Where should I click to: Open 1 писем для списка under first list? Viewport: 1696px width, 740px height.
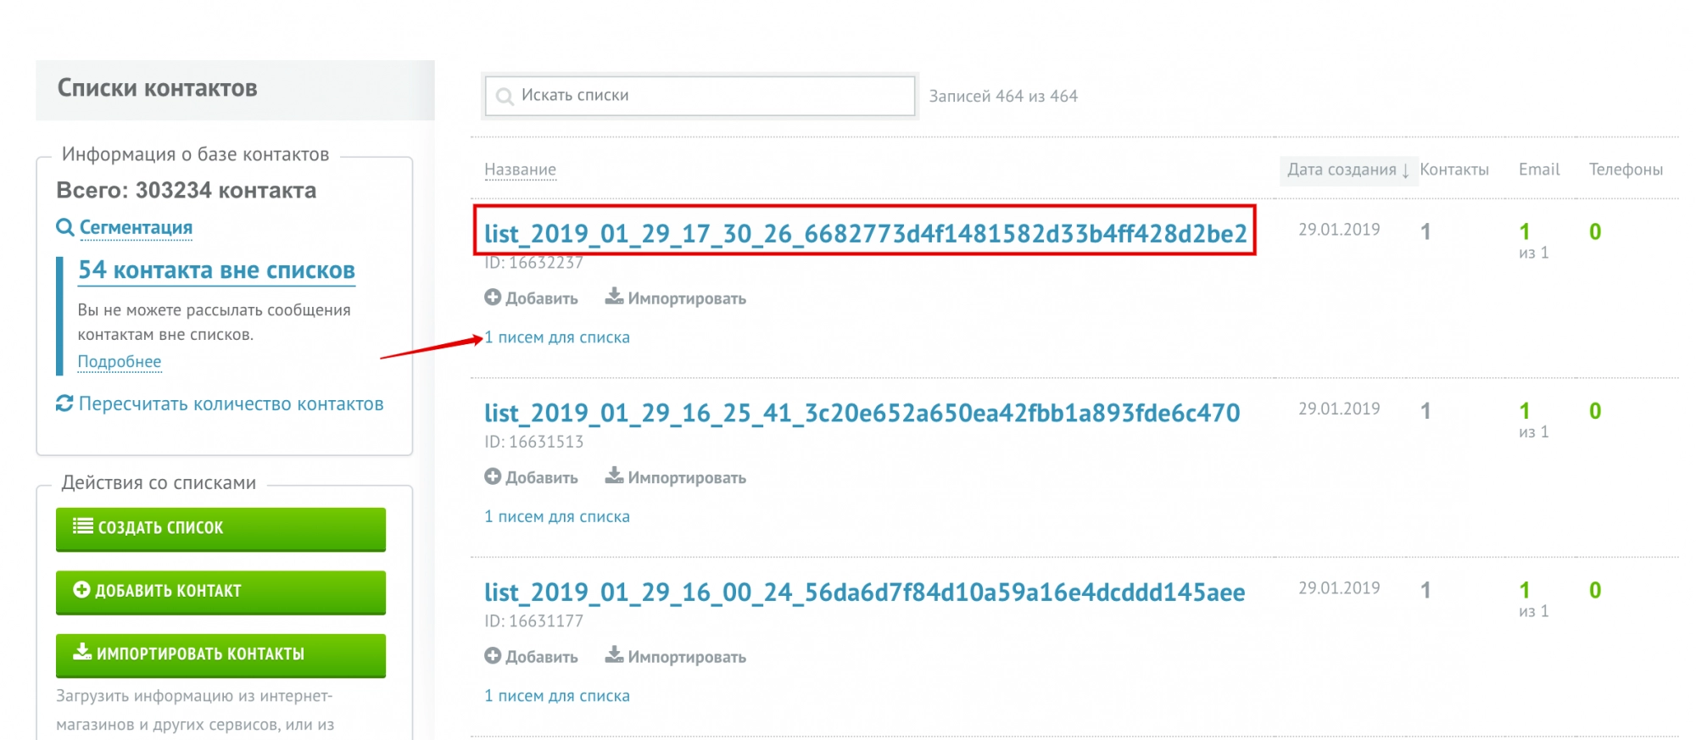(x=557, y=337)
